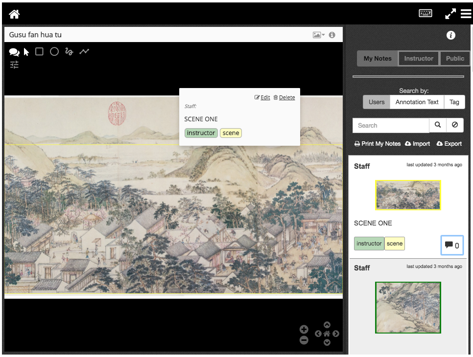This screenshot has width=473, height=357.
Task: Show image info in Gusu fan hua tu header
Action: pos(332,35)
